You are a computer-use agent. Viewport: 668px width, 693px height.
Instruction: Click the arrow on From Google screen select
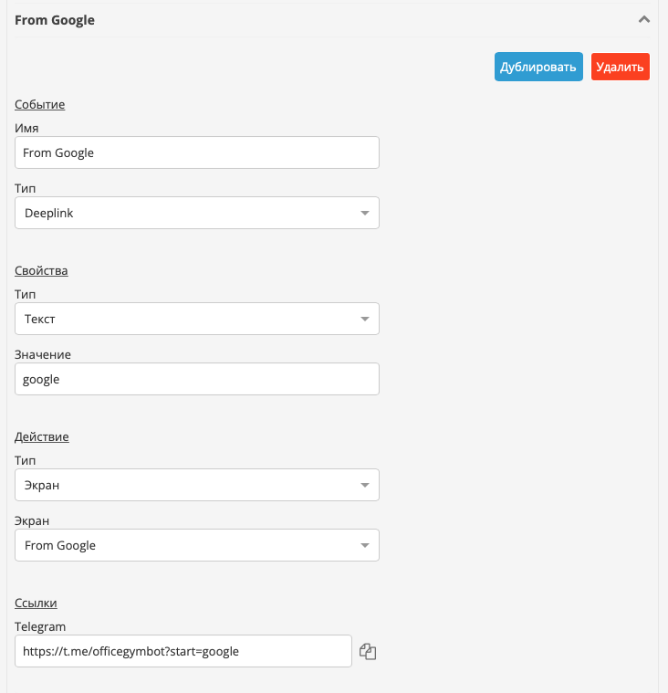[x=365, y=545]
